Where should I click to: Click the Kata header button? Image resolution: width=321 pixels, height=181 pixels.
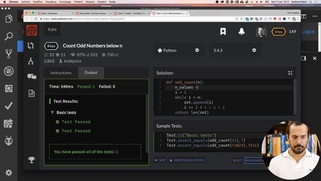(x=52, y=29)
